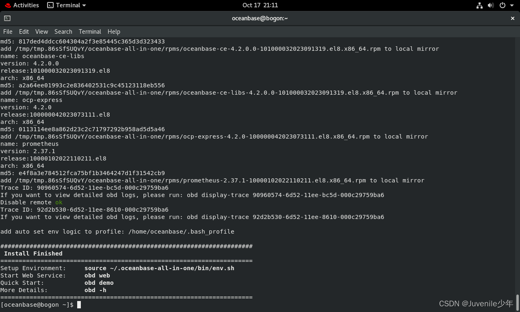Click the 'version: 2.37.1' line
This screenshot has height=312, width=520.
click(x=28, y=151)
